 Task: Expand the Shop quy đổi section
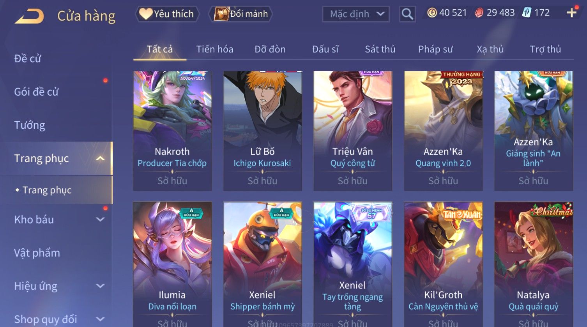[100, 319]
